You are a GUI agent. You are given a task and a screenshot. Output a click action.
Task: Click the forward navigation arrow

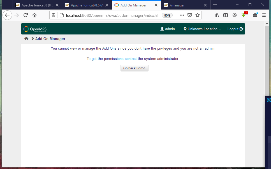(17, 15)
